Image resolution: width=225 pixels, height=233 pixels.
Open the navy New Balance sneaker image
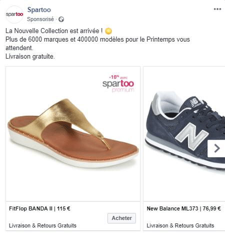184,134
